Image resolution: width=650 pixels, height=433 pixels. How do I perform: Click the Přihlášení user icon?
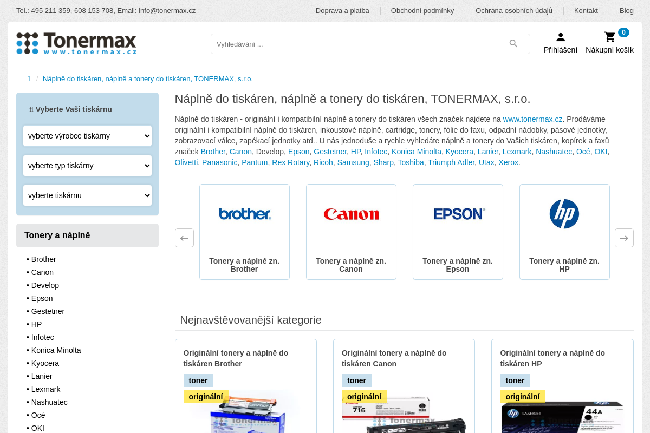[561, 37]
